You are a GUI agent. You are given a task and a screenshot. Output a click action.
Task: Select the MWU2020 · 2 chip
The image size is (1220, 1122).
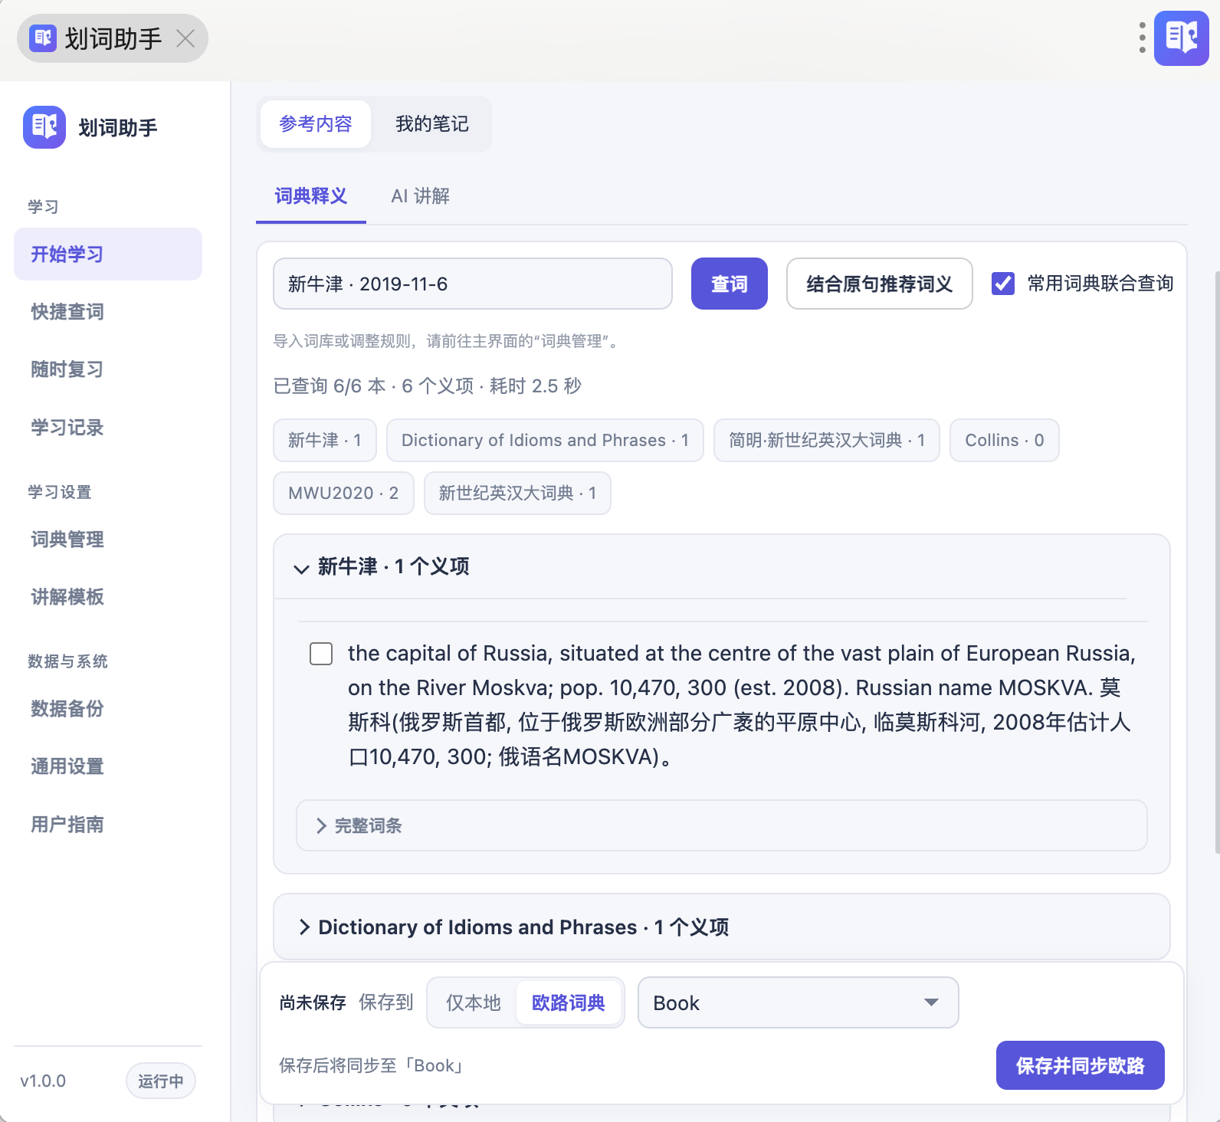point(343,493)
